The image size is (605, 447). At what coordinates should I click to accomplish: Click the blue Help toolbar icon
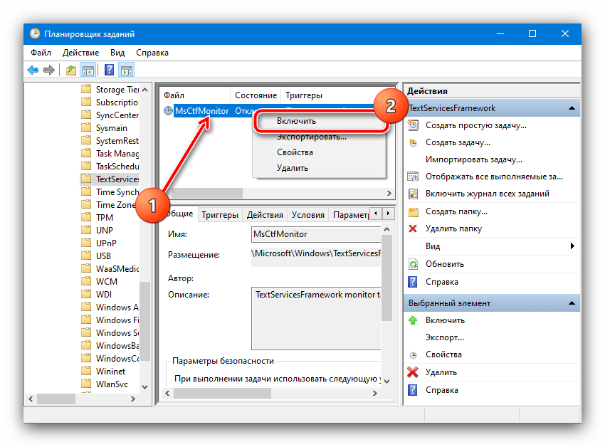(x=110, y=70)
